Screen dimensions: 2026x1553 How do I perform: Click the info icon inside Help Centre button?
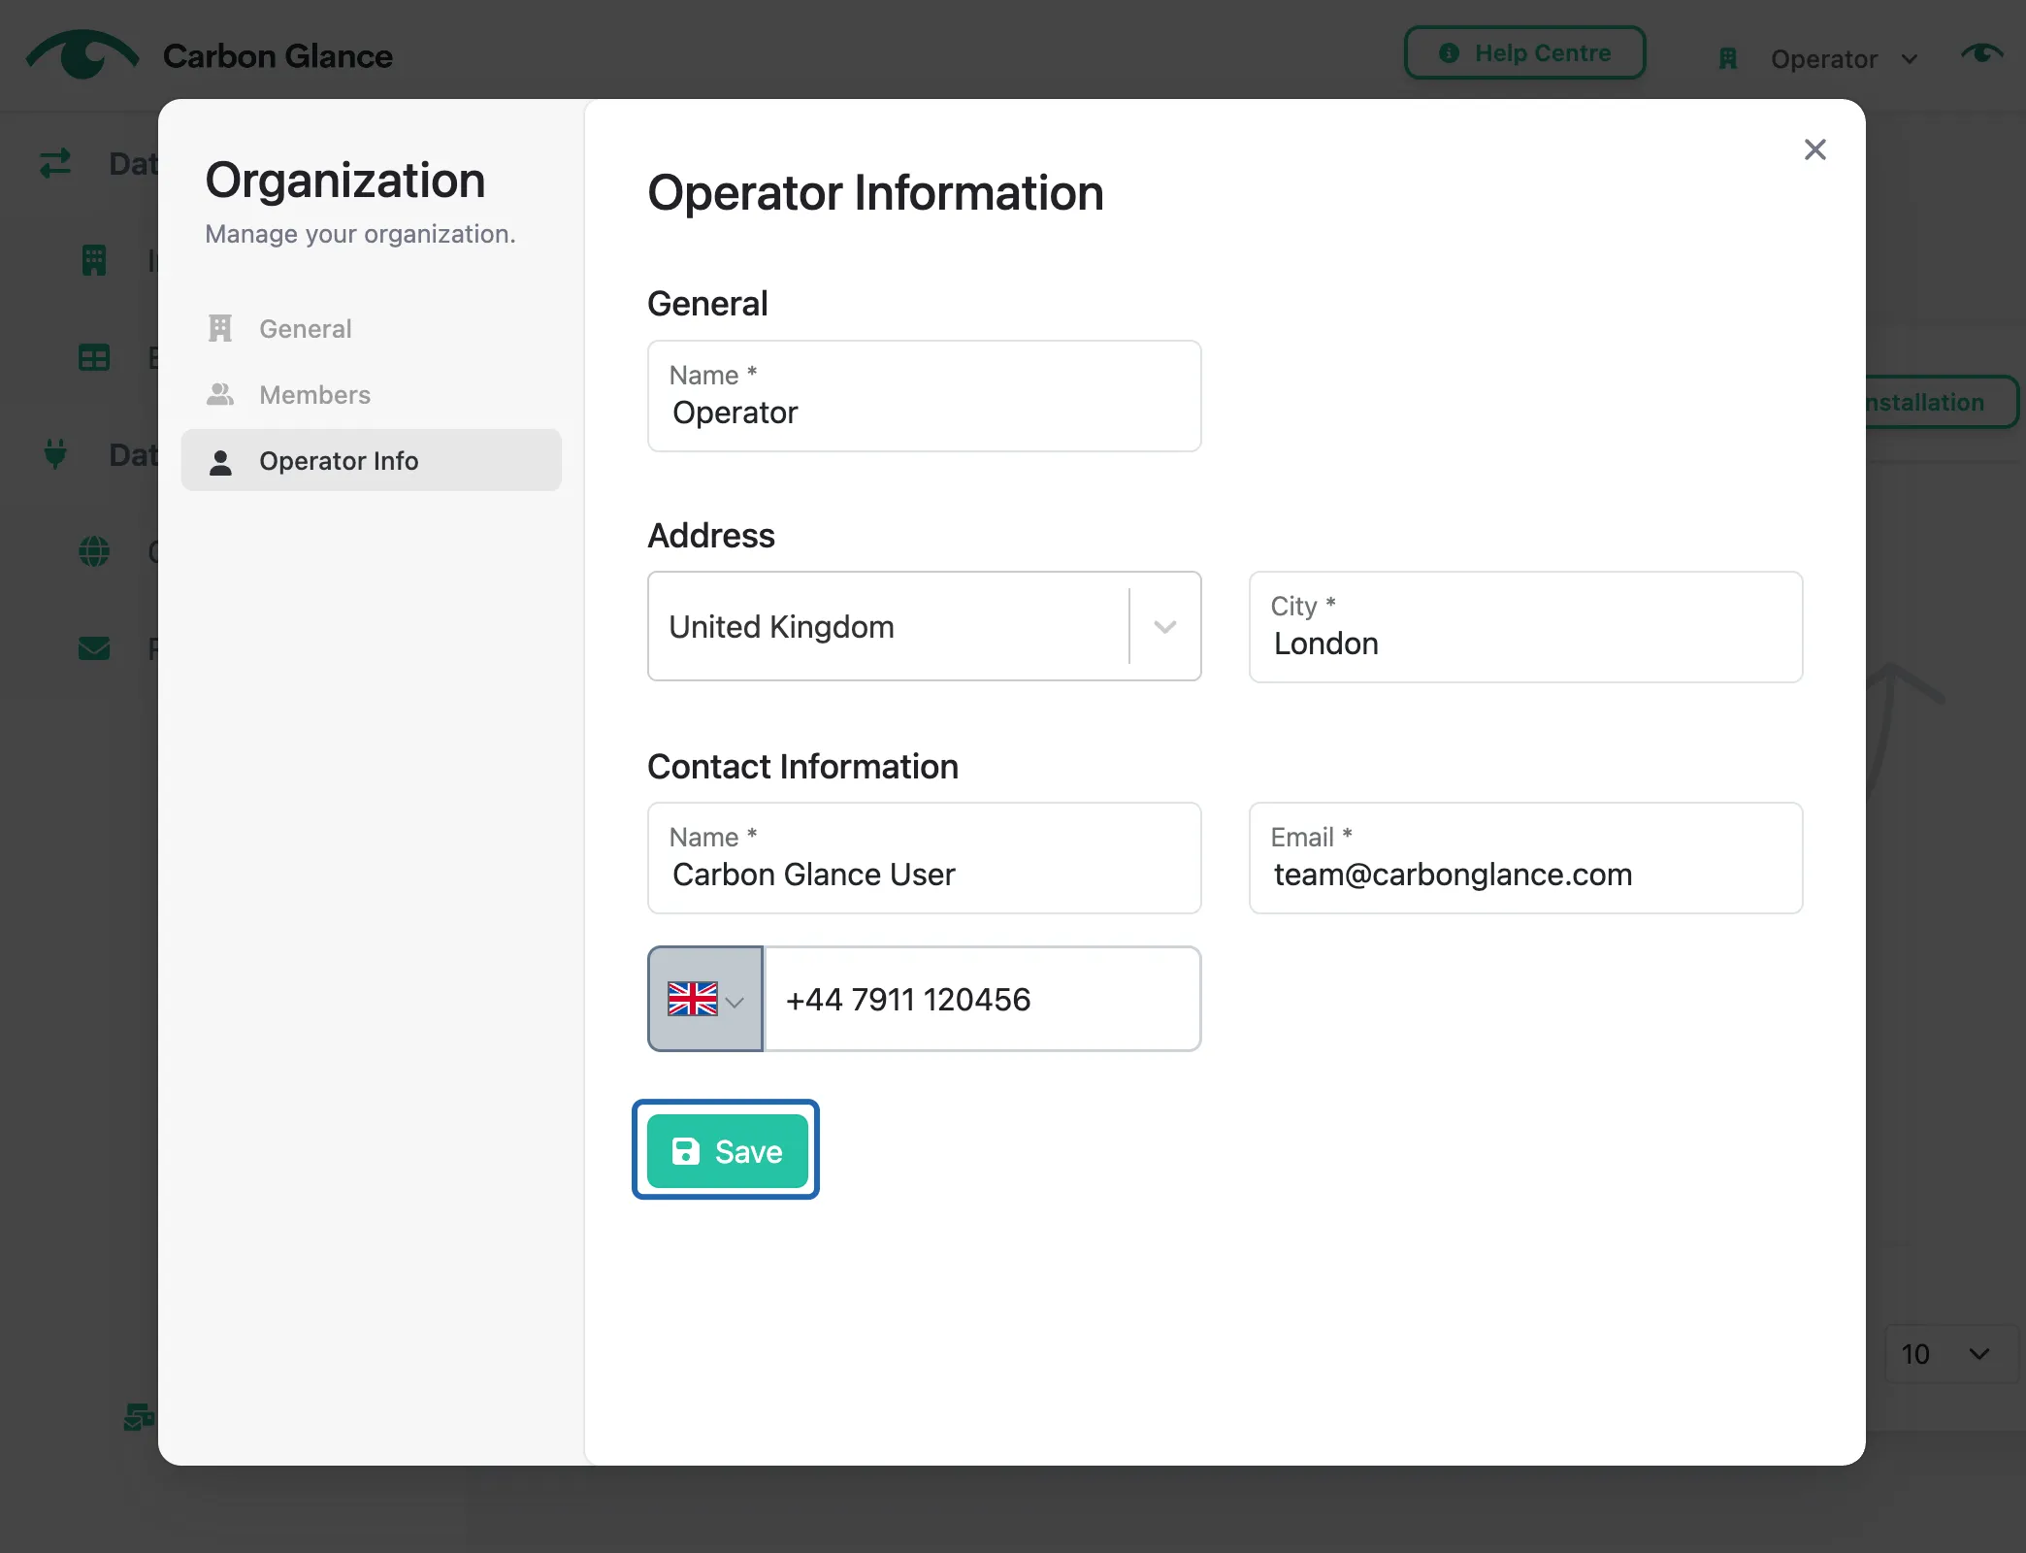[x=1449, y=53]
